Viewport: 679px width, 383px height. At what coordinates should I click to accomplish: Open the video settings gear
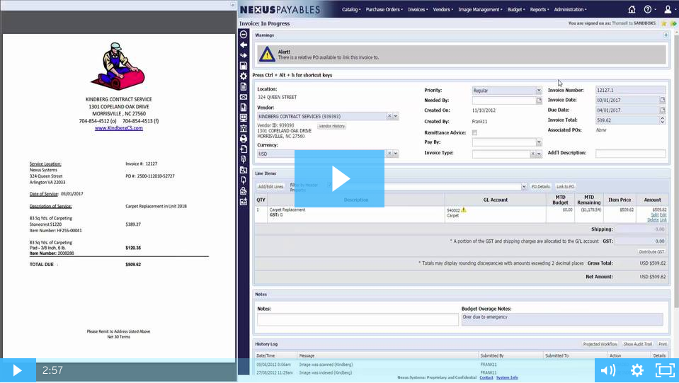pos(637,370)
